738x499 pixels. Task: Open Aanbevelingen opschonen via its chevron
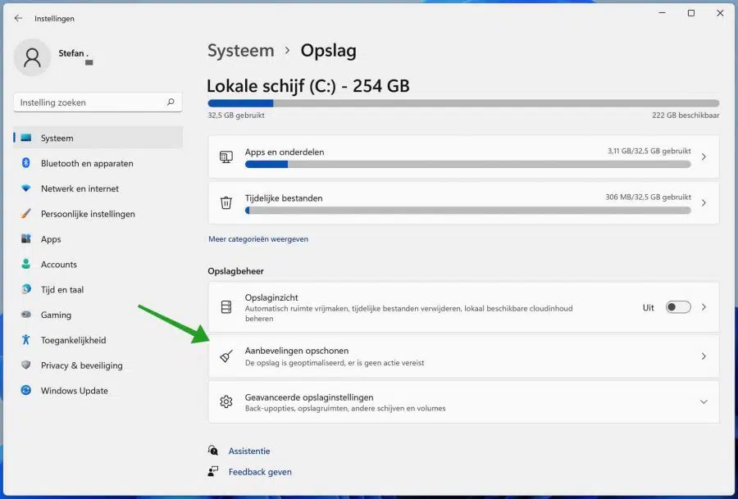pos(704,356)
